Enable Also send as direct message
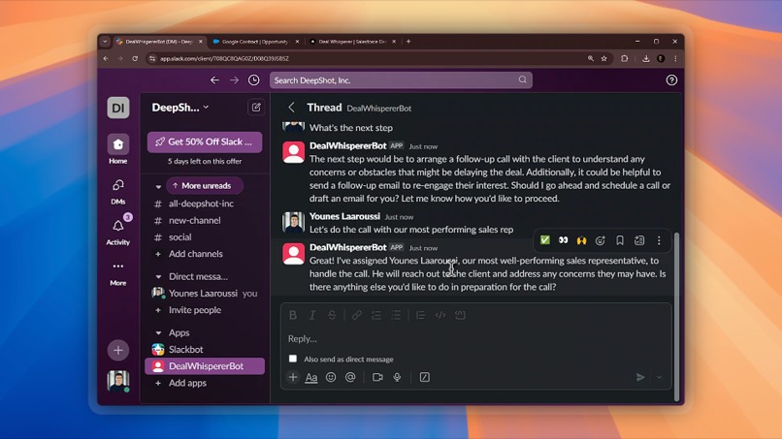This screenshot has width=782, height=439. click(x=293, y=359)
